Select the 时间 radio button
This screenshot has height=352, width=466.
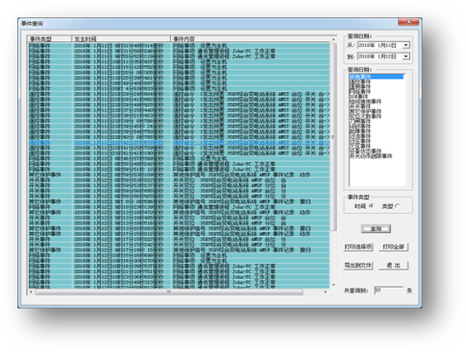[371, 206]
